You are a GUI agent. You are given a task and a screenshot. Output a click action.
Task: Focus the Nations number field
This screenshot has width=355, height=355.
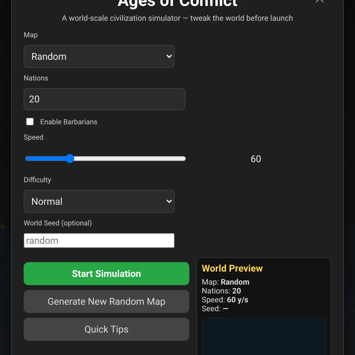(x=104, y=99)
